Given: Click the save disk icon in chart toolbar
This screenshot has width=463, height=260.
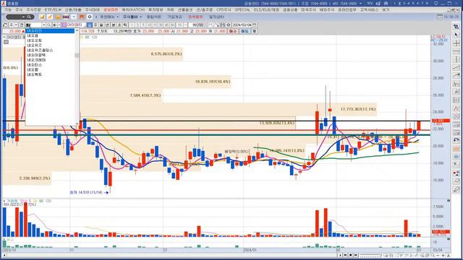Looking at the screenshot, I should tap(223, 25).
